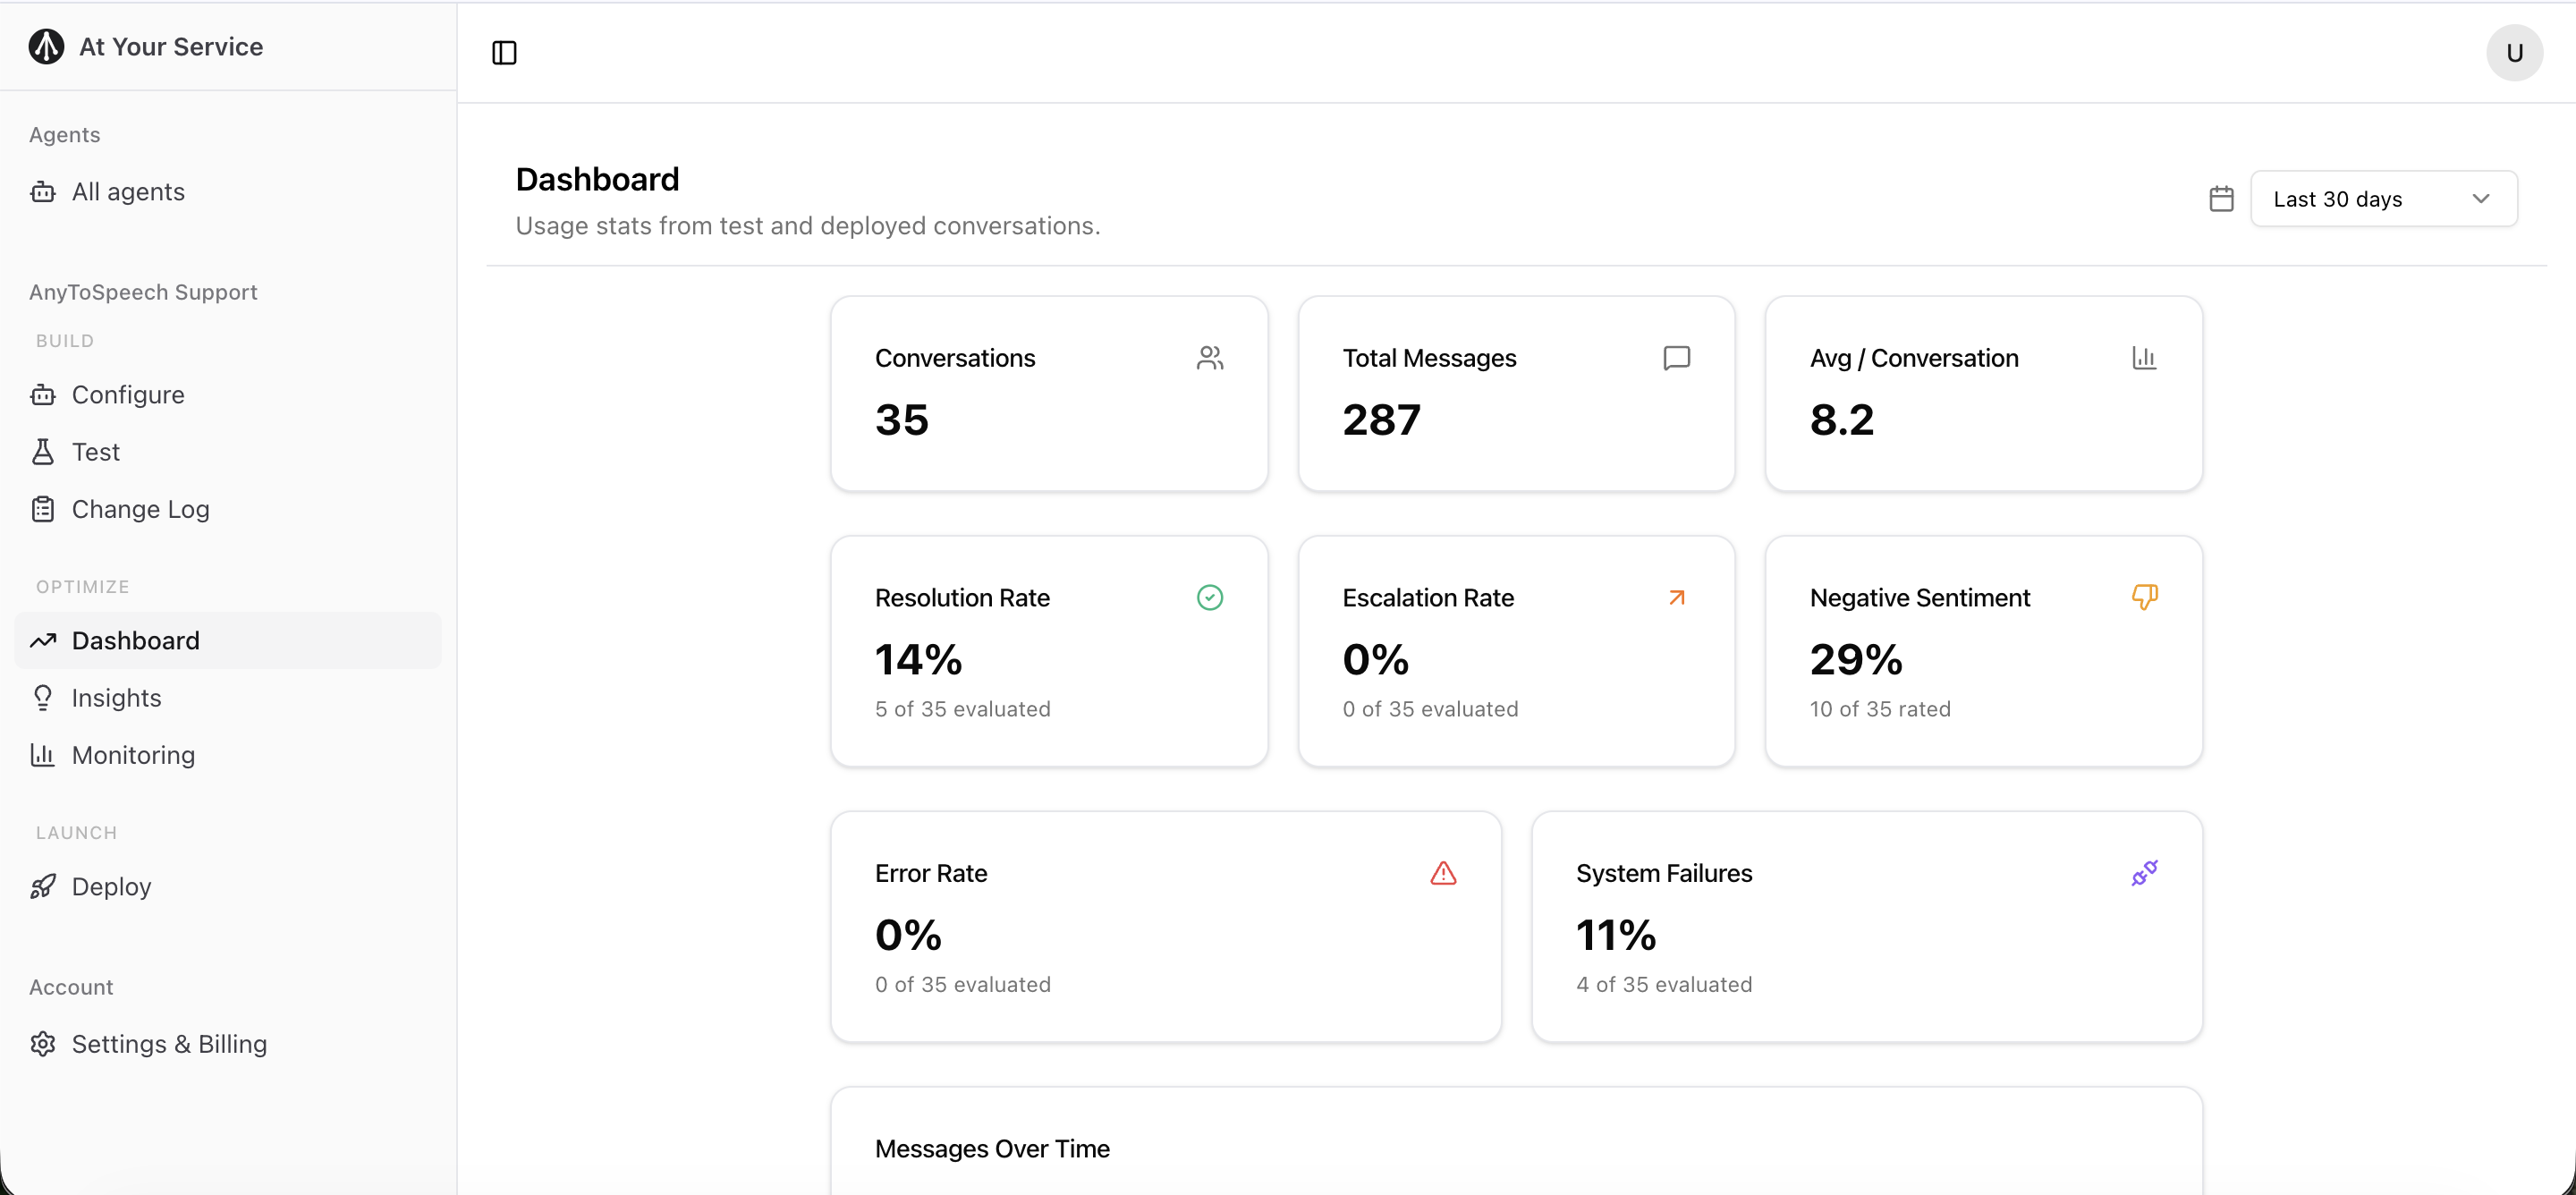Click the calendar icon beside date range
This screenshot has height=1195, width=2576.
pos(2221,199)
